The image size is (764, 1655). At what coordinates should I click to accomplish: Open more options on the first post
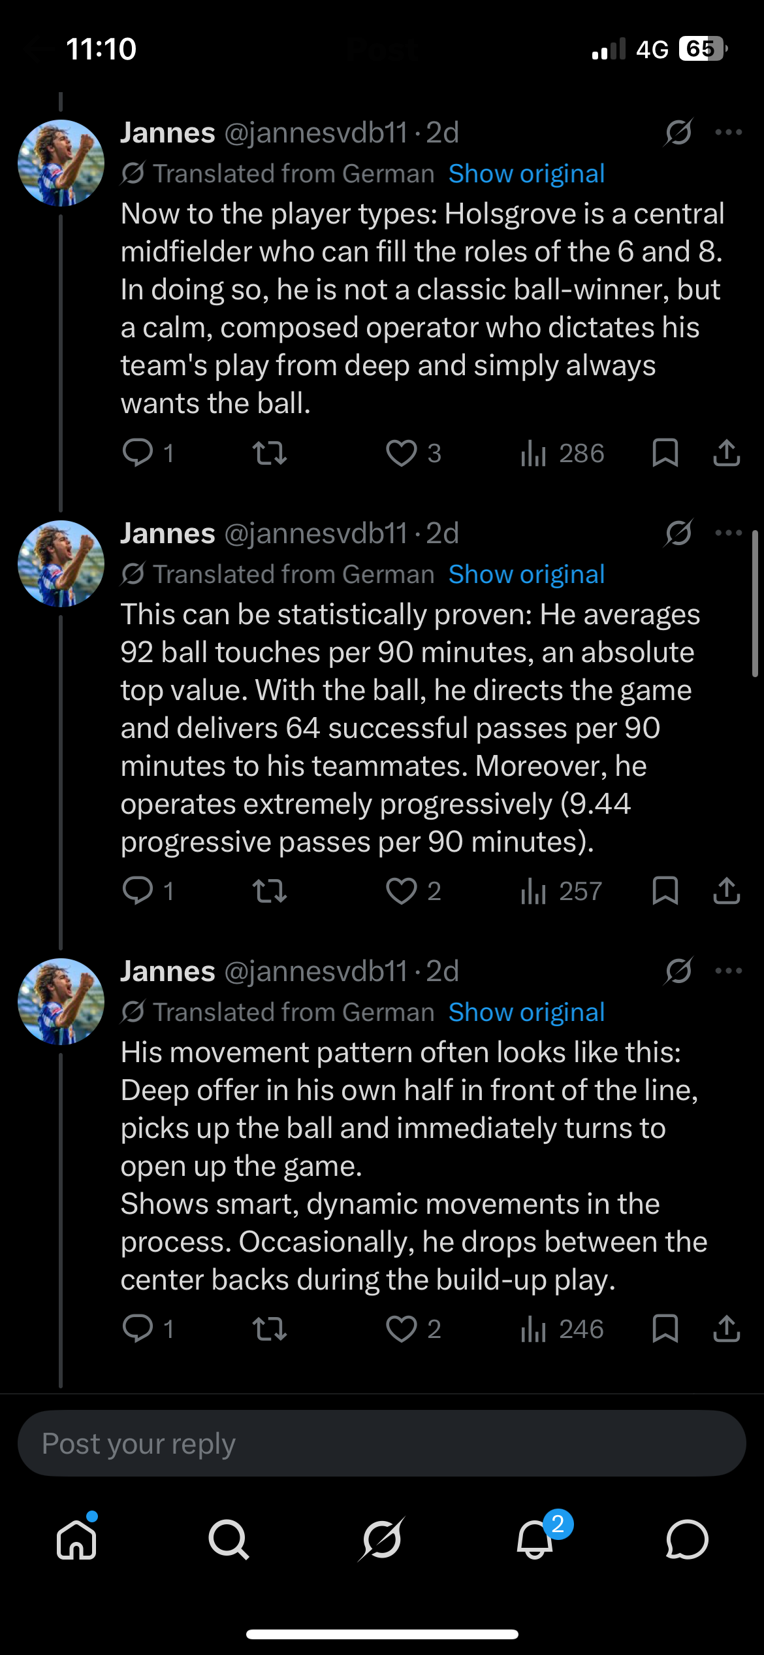click(729, 133)
